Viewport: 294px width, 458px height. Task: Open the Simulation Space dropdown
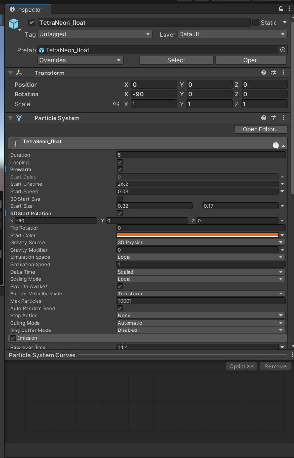pos(201,257)
